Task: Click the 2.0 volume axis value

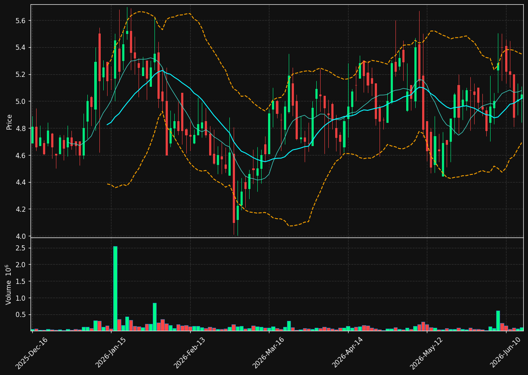Action: (x=21, y=265)
